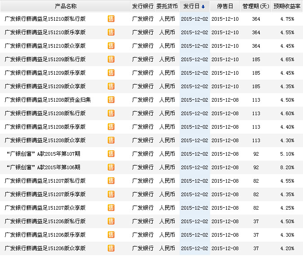Click 售 icon for 薪满益足151207版私行版
303x256 pixels.
click(x=111, y=181)
